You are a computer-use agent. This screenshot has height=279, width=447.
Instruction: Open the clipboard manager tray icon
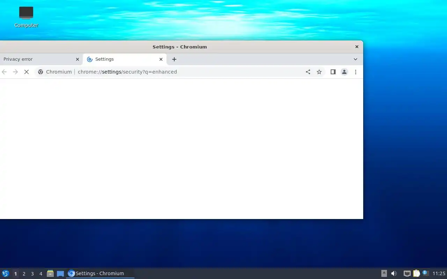point(416,273)
